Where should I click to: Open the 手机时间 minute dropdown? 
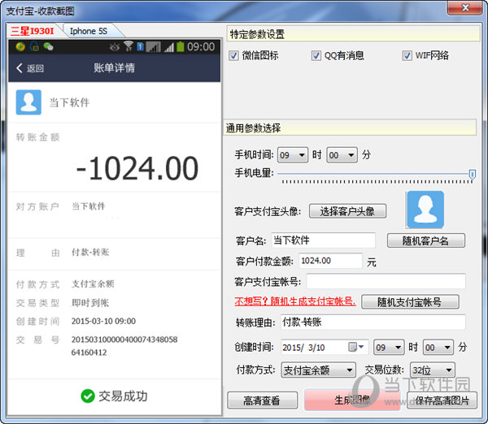pos(342,155)
